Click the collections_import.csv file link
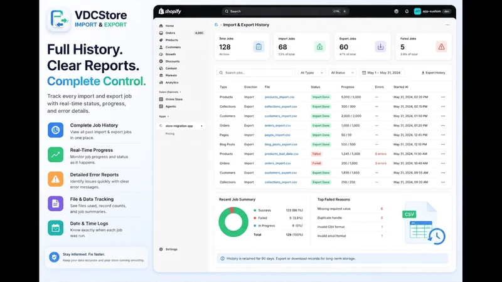The height and width of the screenshot is (282, 502). coord(280,182)
